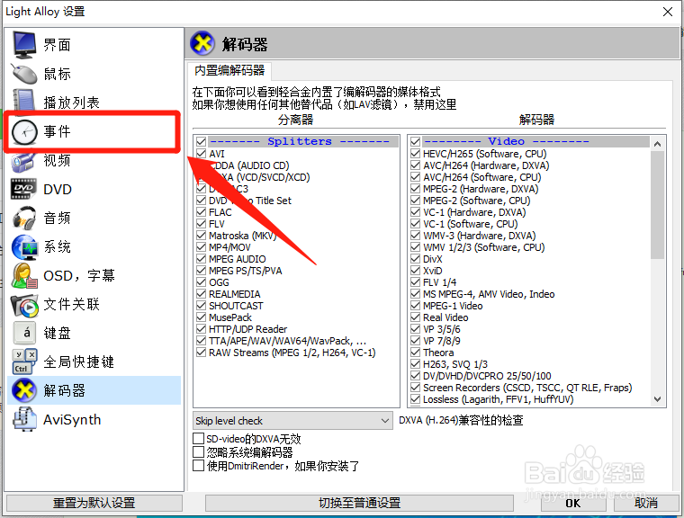Close the Light Alloy 设置 window

click(x=668, y=12)
